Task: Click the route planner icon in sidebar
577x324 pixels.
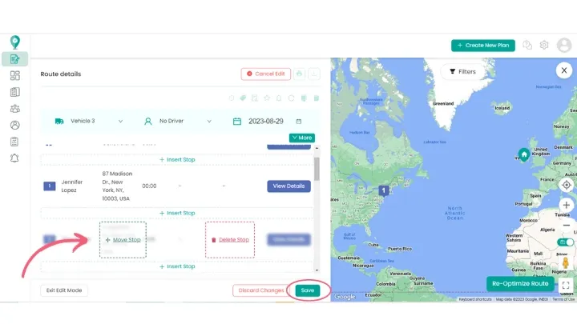Action: click(x=14, y=58)
